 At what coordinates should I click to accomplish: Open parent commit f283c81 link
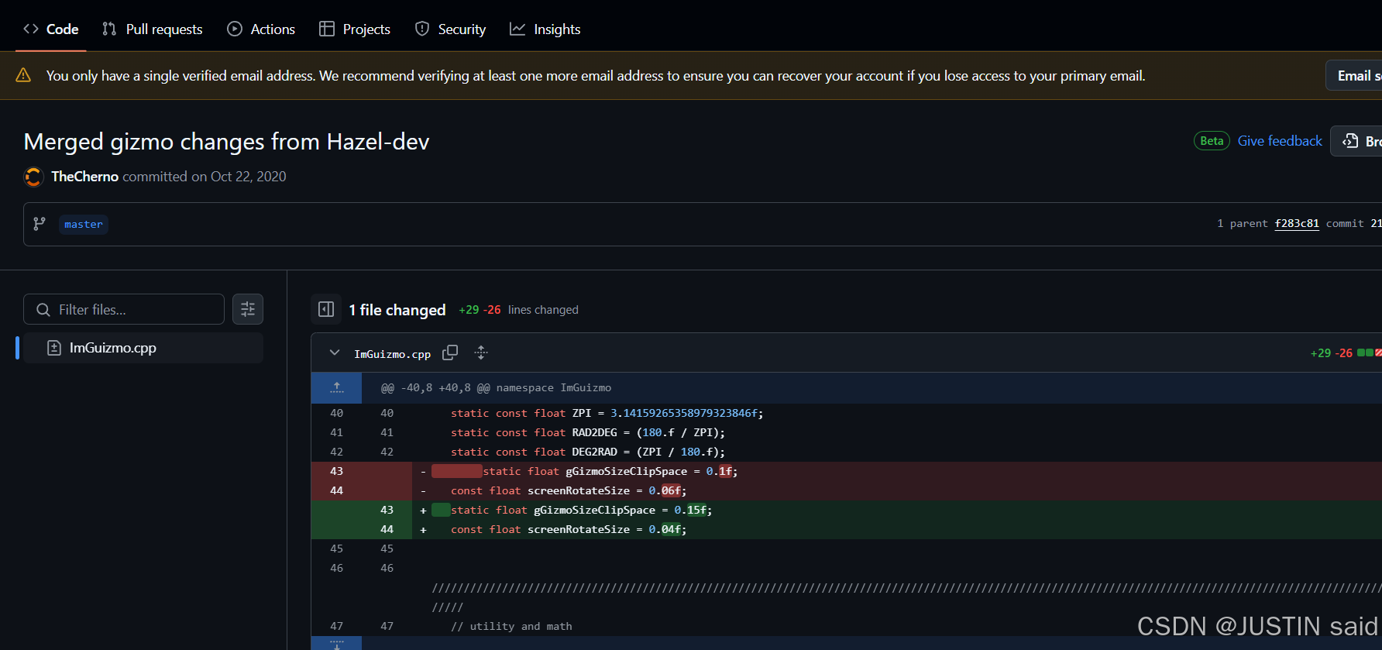tap(1296, 224)
